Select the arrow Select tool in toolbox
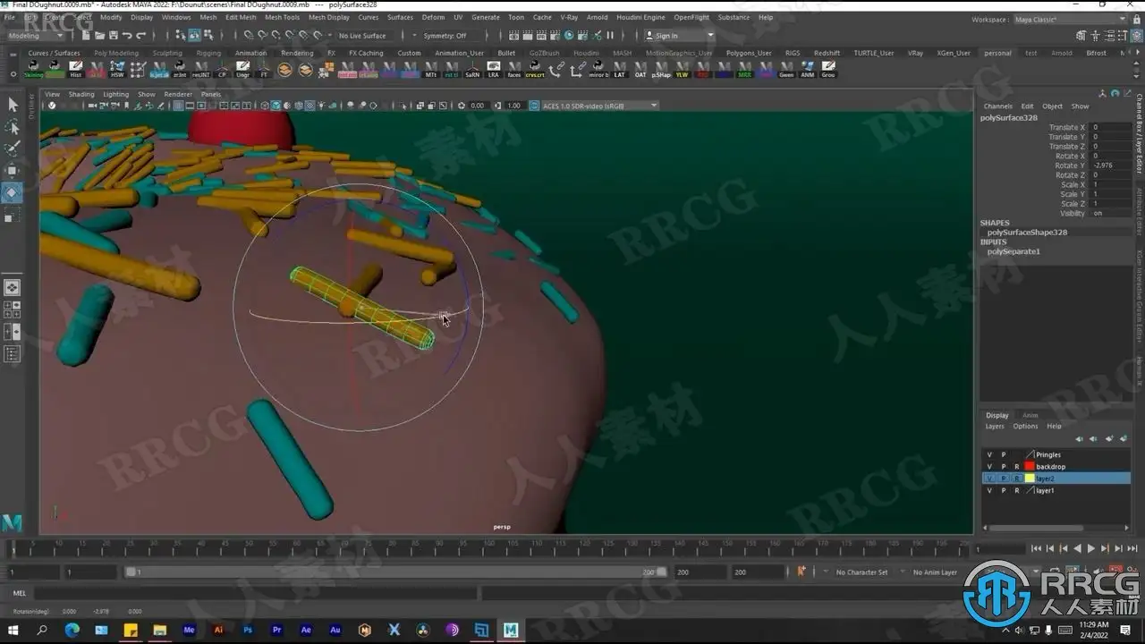Image resolution: width=1145 pixels, height=644 pixels. (x=13, y=105)
